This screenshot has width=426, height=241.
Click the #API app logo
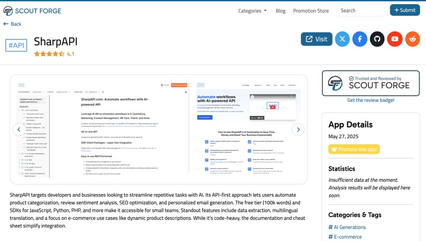coord(16,45)
